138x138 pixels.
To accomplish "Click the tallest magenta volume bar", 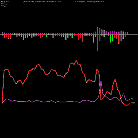I will (98, 31).
